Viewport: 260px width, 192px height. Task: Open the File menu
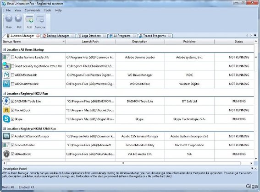[x=8, y=10]
